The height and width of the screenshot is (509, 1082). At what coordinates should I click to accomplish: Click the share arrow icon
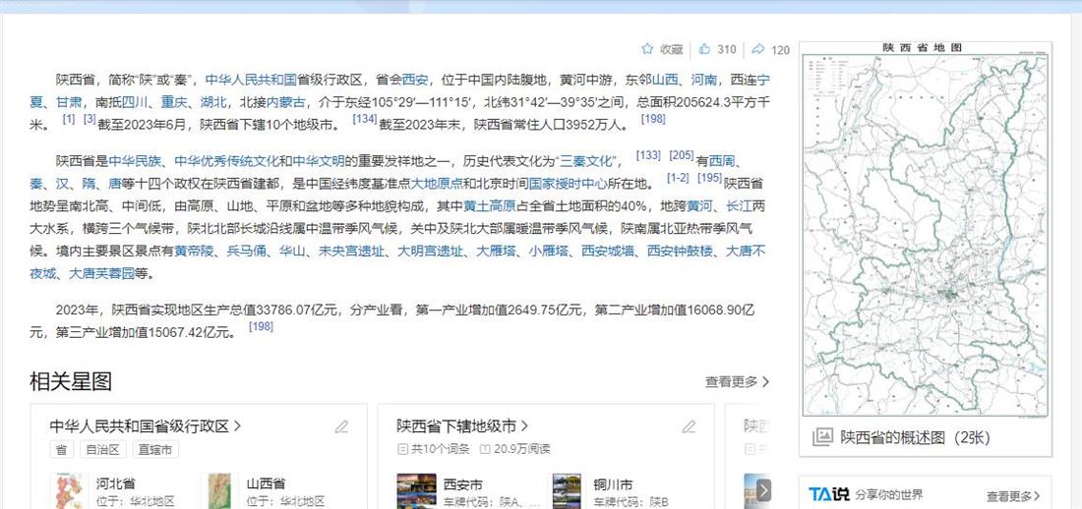(757, 49)
